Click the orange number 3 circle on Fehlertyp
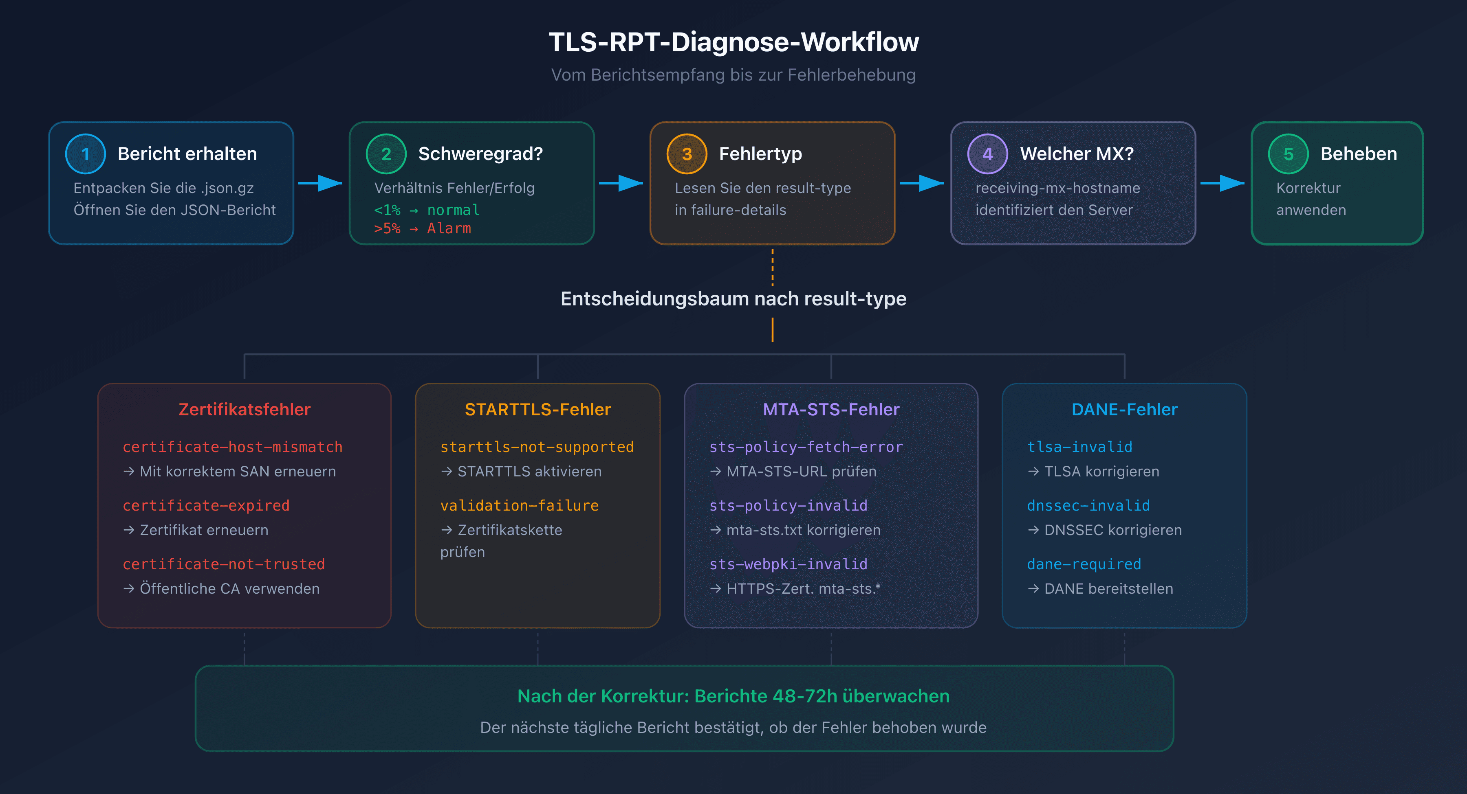Screen dimensions: 1467x794 pyautogui.click(x=687, y=154)
